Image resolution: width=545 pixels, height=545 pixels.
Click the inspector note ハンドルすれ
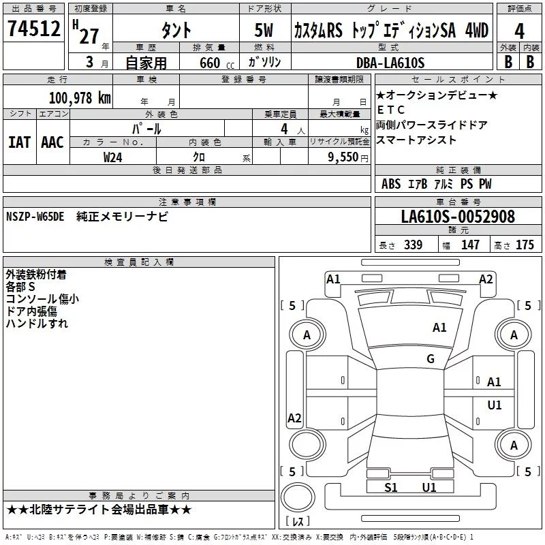pyautogui.click(x=37, y=323)
